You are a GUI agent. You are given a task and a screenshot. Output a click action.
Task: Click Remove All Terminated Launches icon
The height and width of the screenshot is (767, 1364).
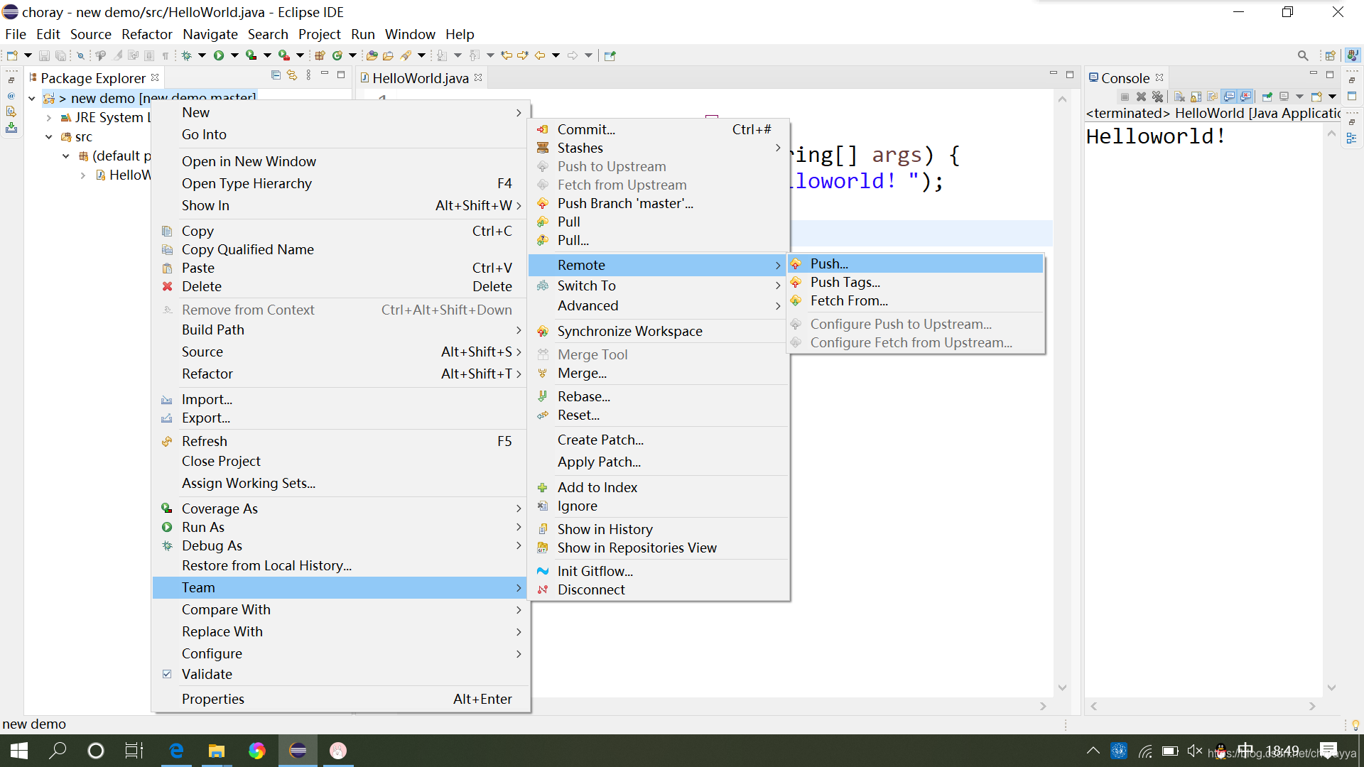click(1158, 97)
